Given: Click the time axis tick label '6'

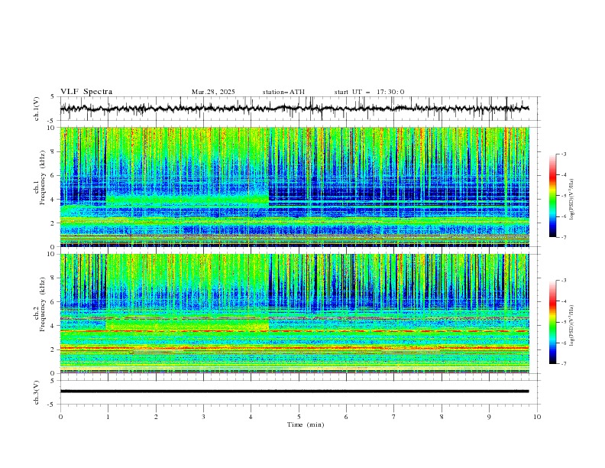Looking at the screenshot, I should tap(346, 417).
